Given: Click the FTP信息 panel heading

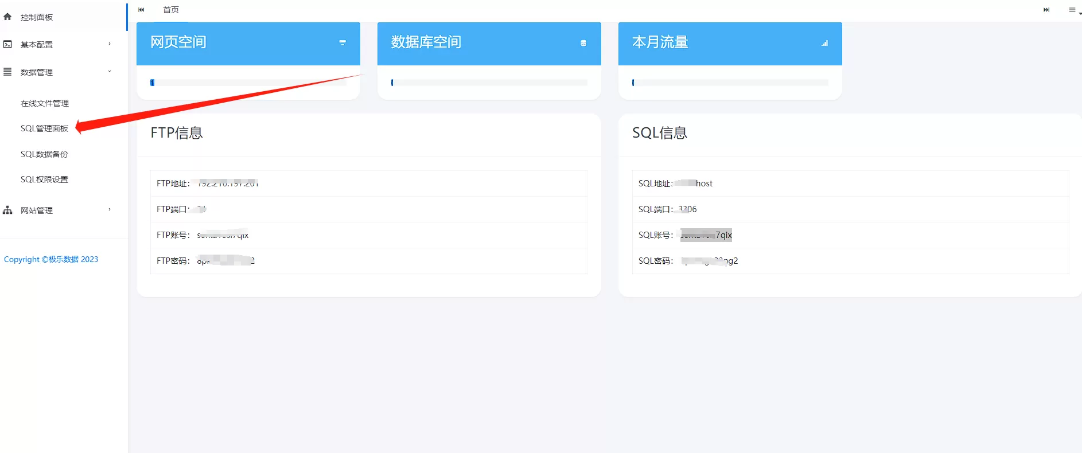Looking at the screenshot, I should click(177, 133).
